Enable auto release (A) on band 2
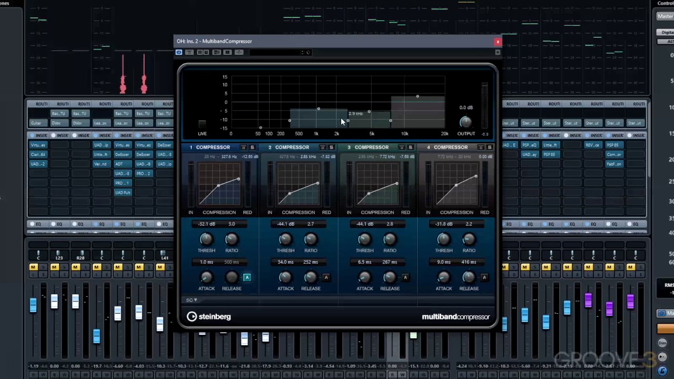Image resolution: width=674 pixels, height=379 pixels. 326,277
